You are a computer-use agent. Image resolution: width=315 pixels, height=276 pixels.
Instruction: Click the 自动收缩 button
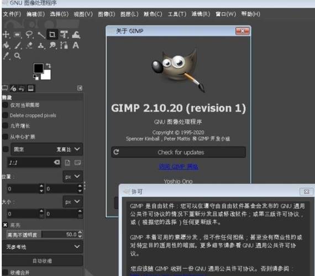43,261
